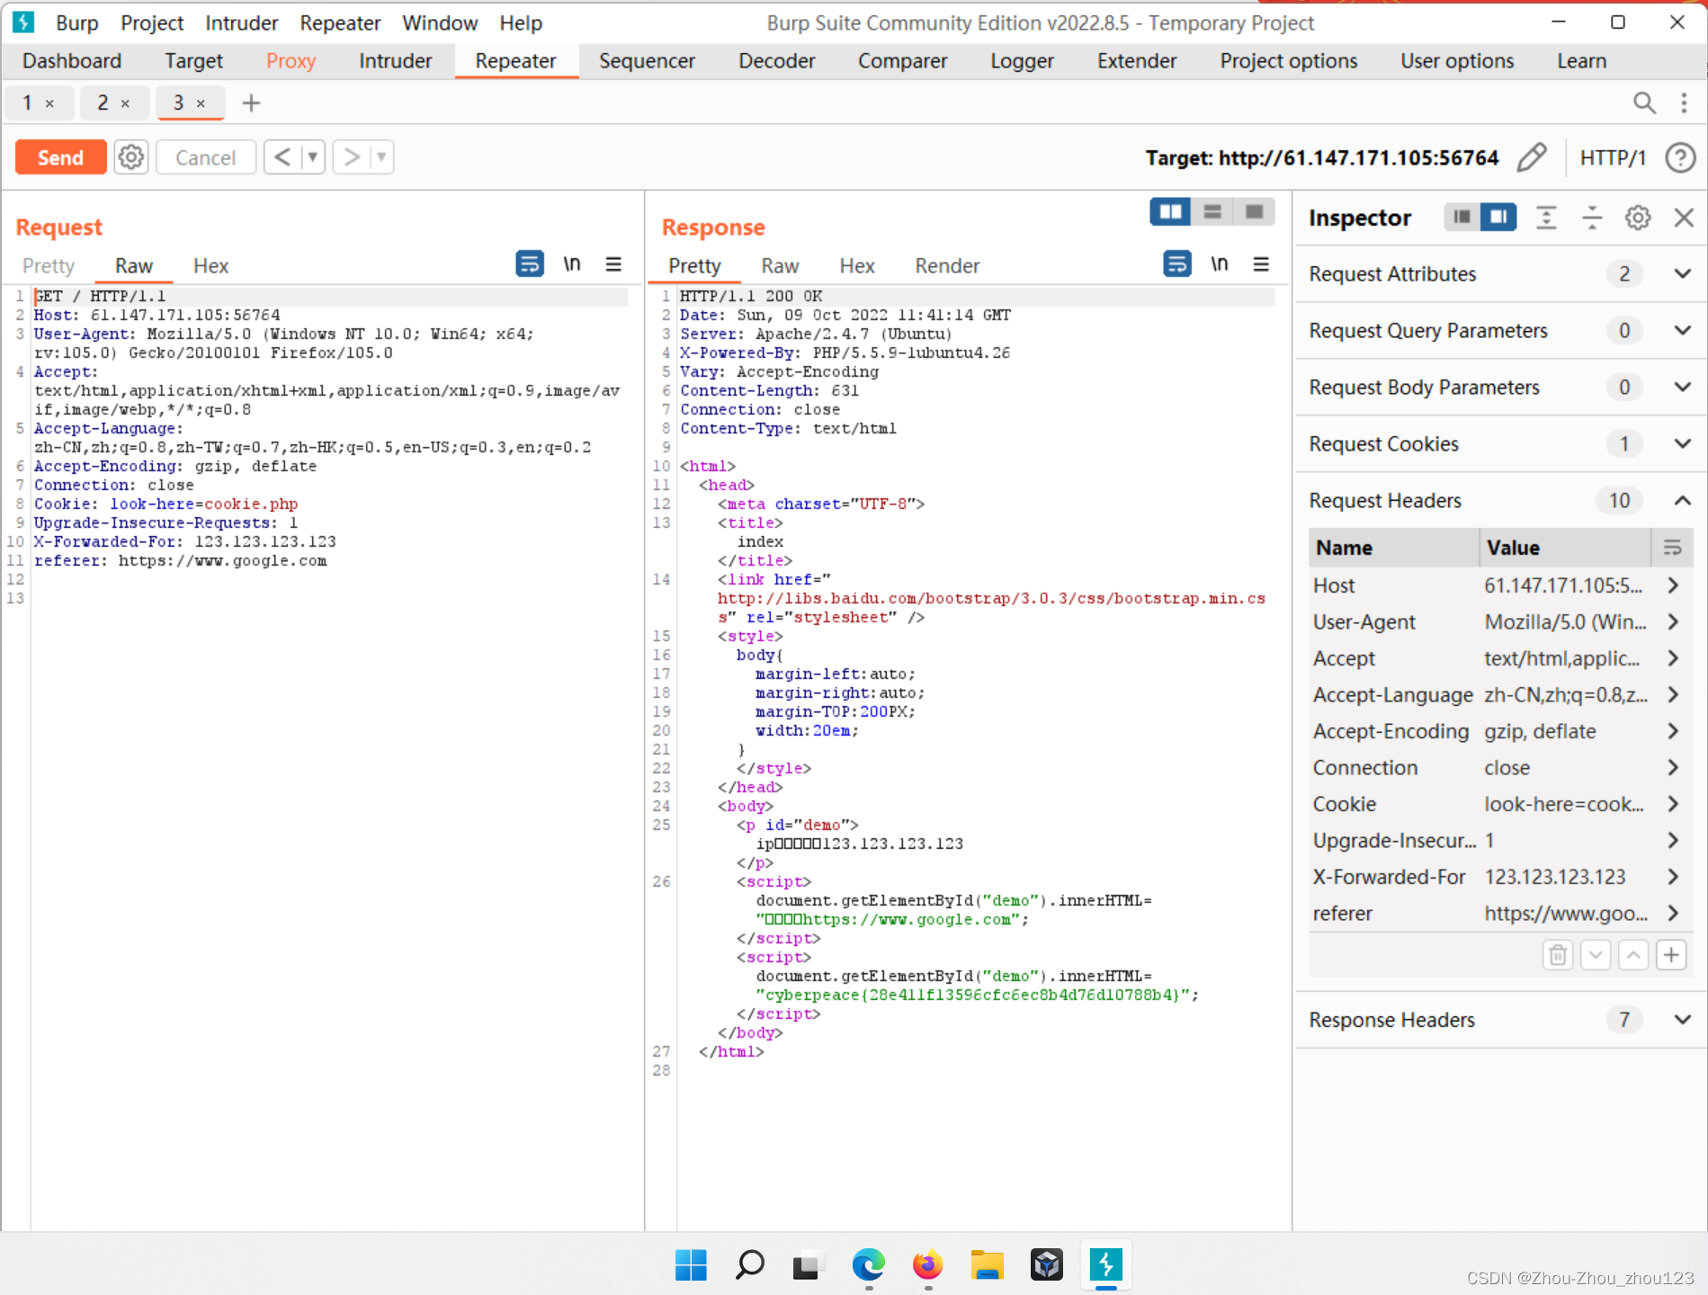Close the Inspector panel
Image resolution: width=1708 pixels, height=1295 pixels.
[1684, 217]
